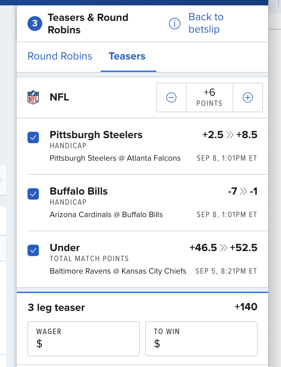The image size is (281, 367).
Task: Click the +140 teaser odds
Action: pos(246,307)
